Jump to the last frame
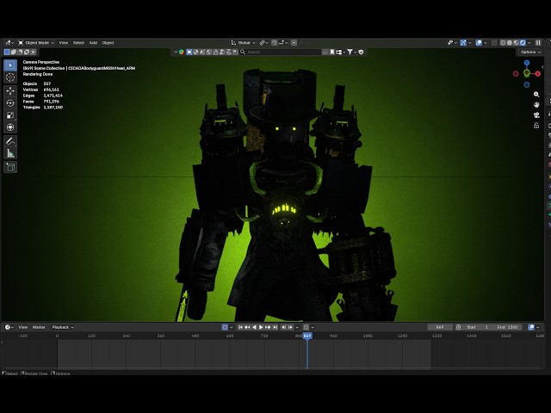Image resolution: width=551 pixels, height=413 pixels. pos(275,327)
